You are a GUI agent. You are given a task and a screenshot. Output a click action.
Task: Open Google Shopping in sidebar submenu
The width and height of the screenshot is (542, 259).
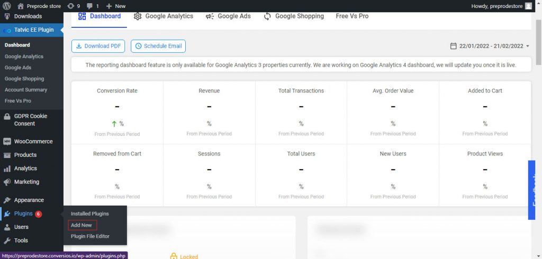24,78
